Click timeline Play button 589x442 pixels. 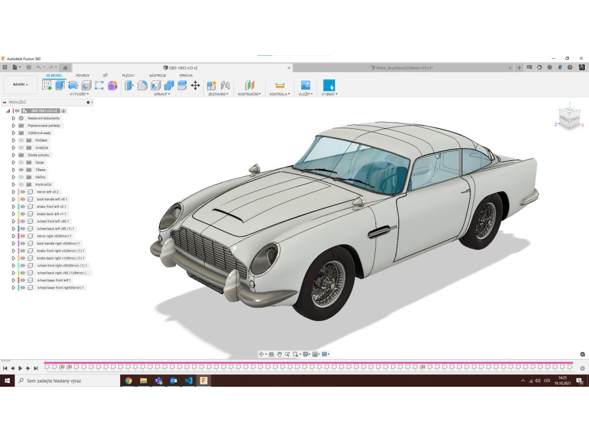click(20, 368)
